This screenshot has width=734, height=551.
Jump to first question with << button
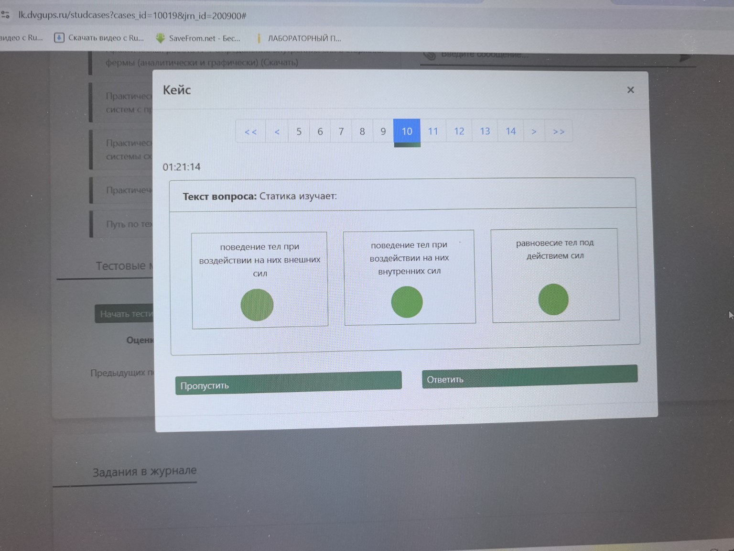click(x=250, y=132)
